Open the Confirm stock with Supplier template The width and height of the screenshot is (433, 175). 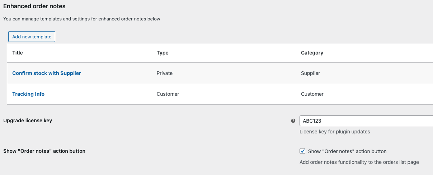tap(47, 73)
